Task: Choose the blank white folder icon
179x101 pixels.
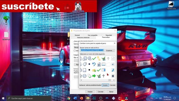Action: pos(108,64)
